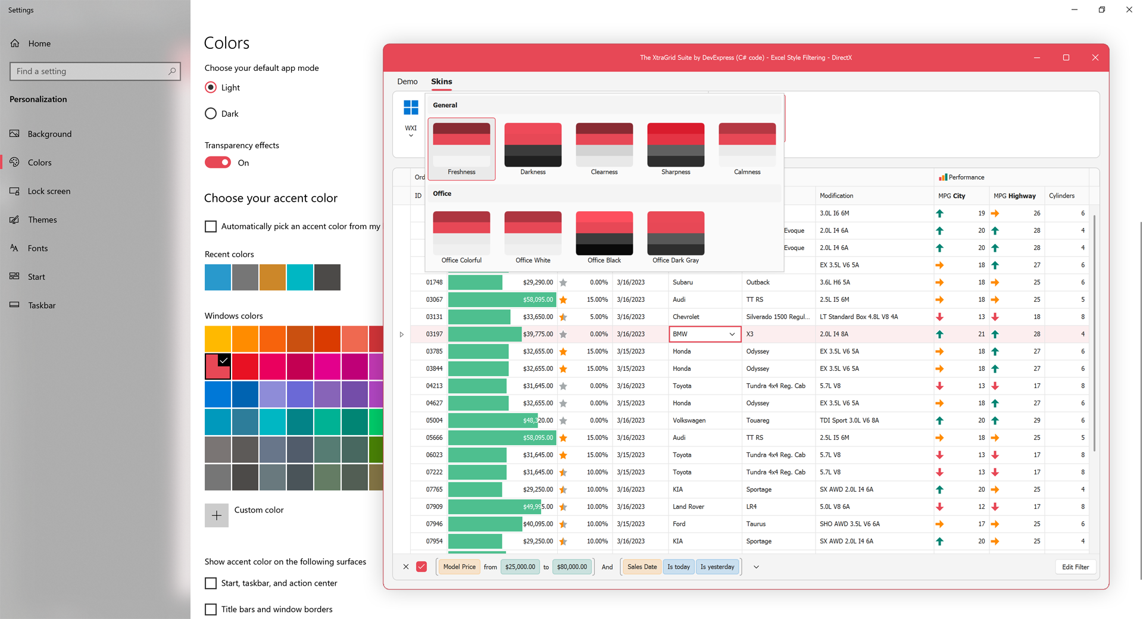The image size is (1143, 619).
Task: Pick the orange swatch in Recent colors
Action: 273,277
